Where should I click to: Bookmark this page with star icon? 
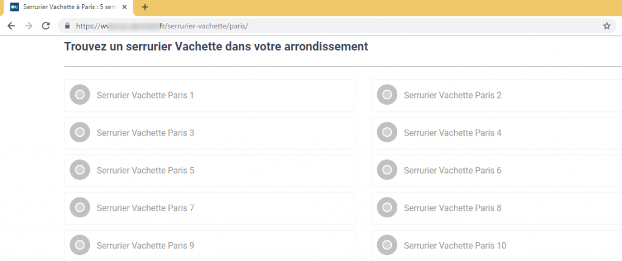click(606, 26)
